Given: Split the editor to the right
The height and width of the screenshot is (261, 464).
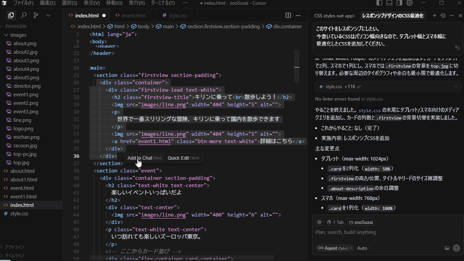Looking at the screenshot, I should [288, 15].
